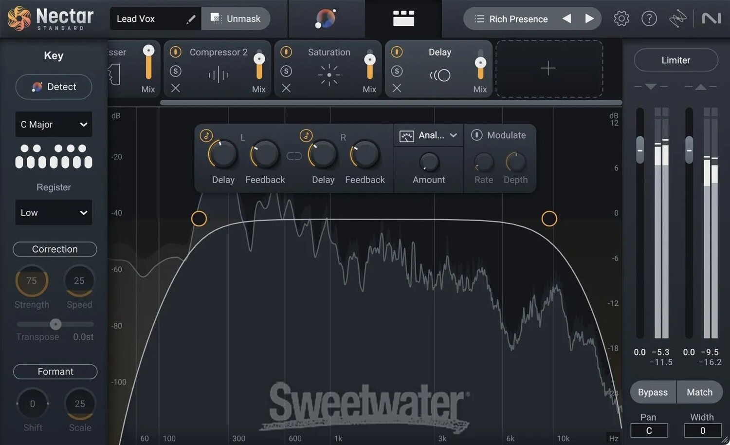
Task: Open the Help question mark icon
Action: click(649, 19)
